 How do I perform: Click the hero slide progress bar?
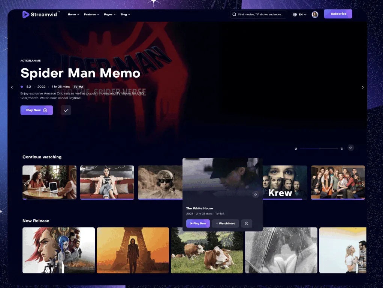pyautogui.click(x=319, y=148)
